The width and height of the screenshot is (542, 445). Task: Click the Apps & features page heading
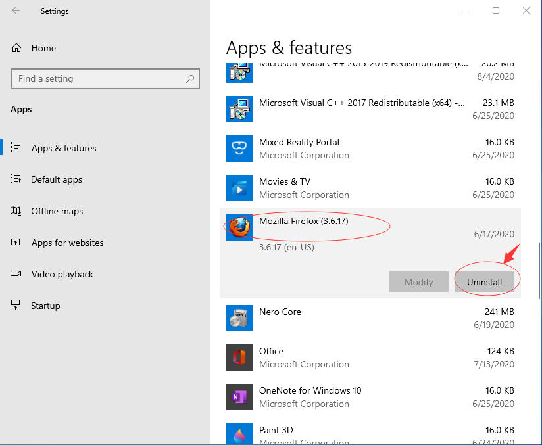[289, 48]
